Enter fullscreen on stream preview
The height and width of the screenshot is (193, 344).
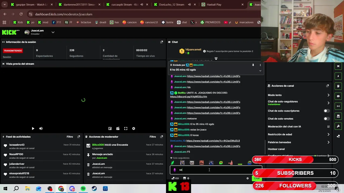pyautogui.click(x=126, y=129)
